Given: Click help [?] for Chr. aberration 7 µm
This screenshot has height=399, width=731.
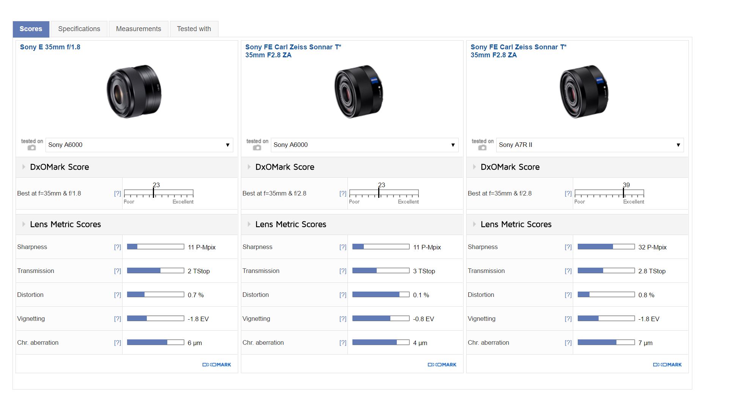Looking at the screenshot, I should pos(568,342).
